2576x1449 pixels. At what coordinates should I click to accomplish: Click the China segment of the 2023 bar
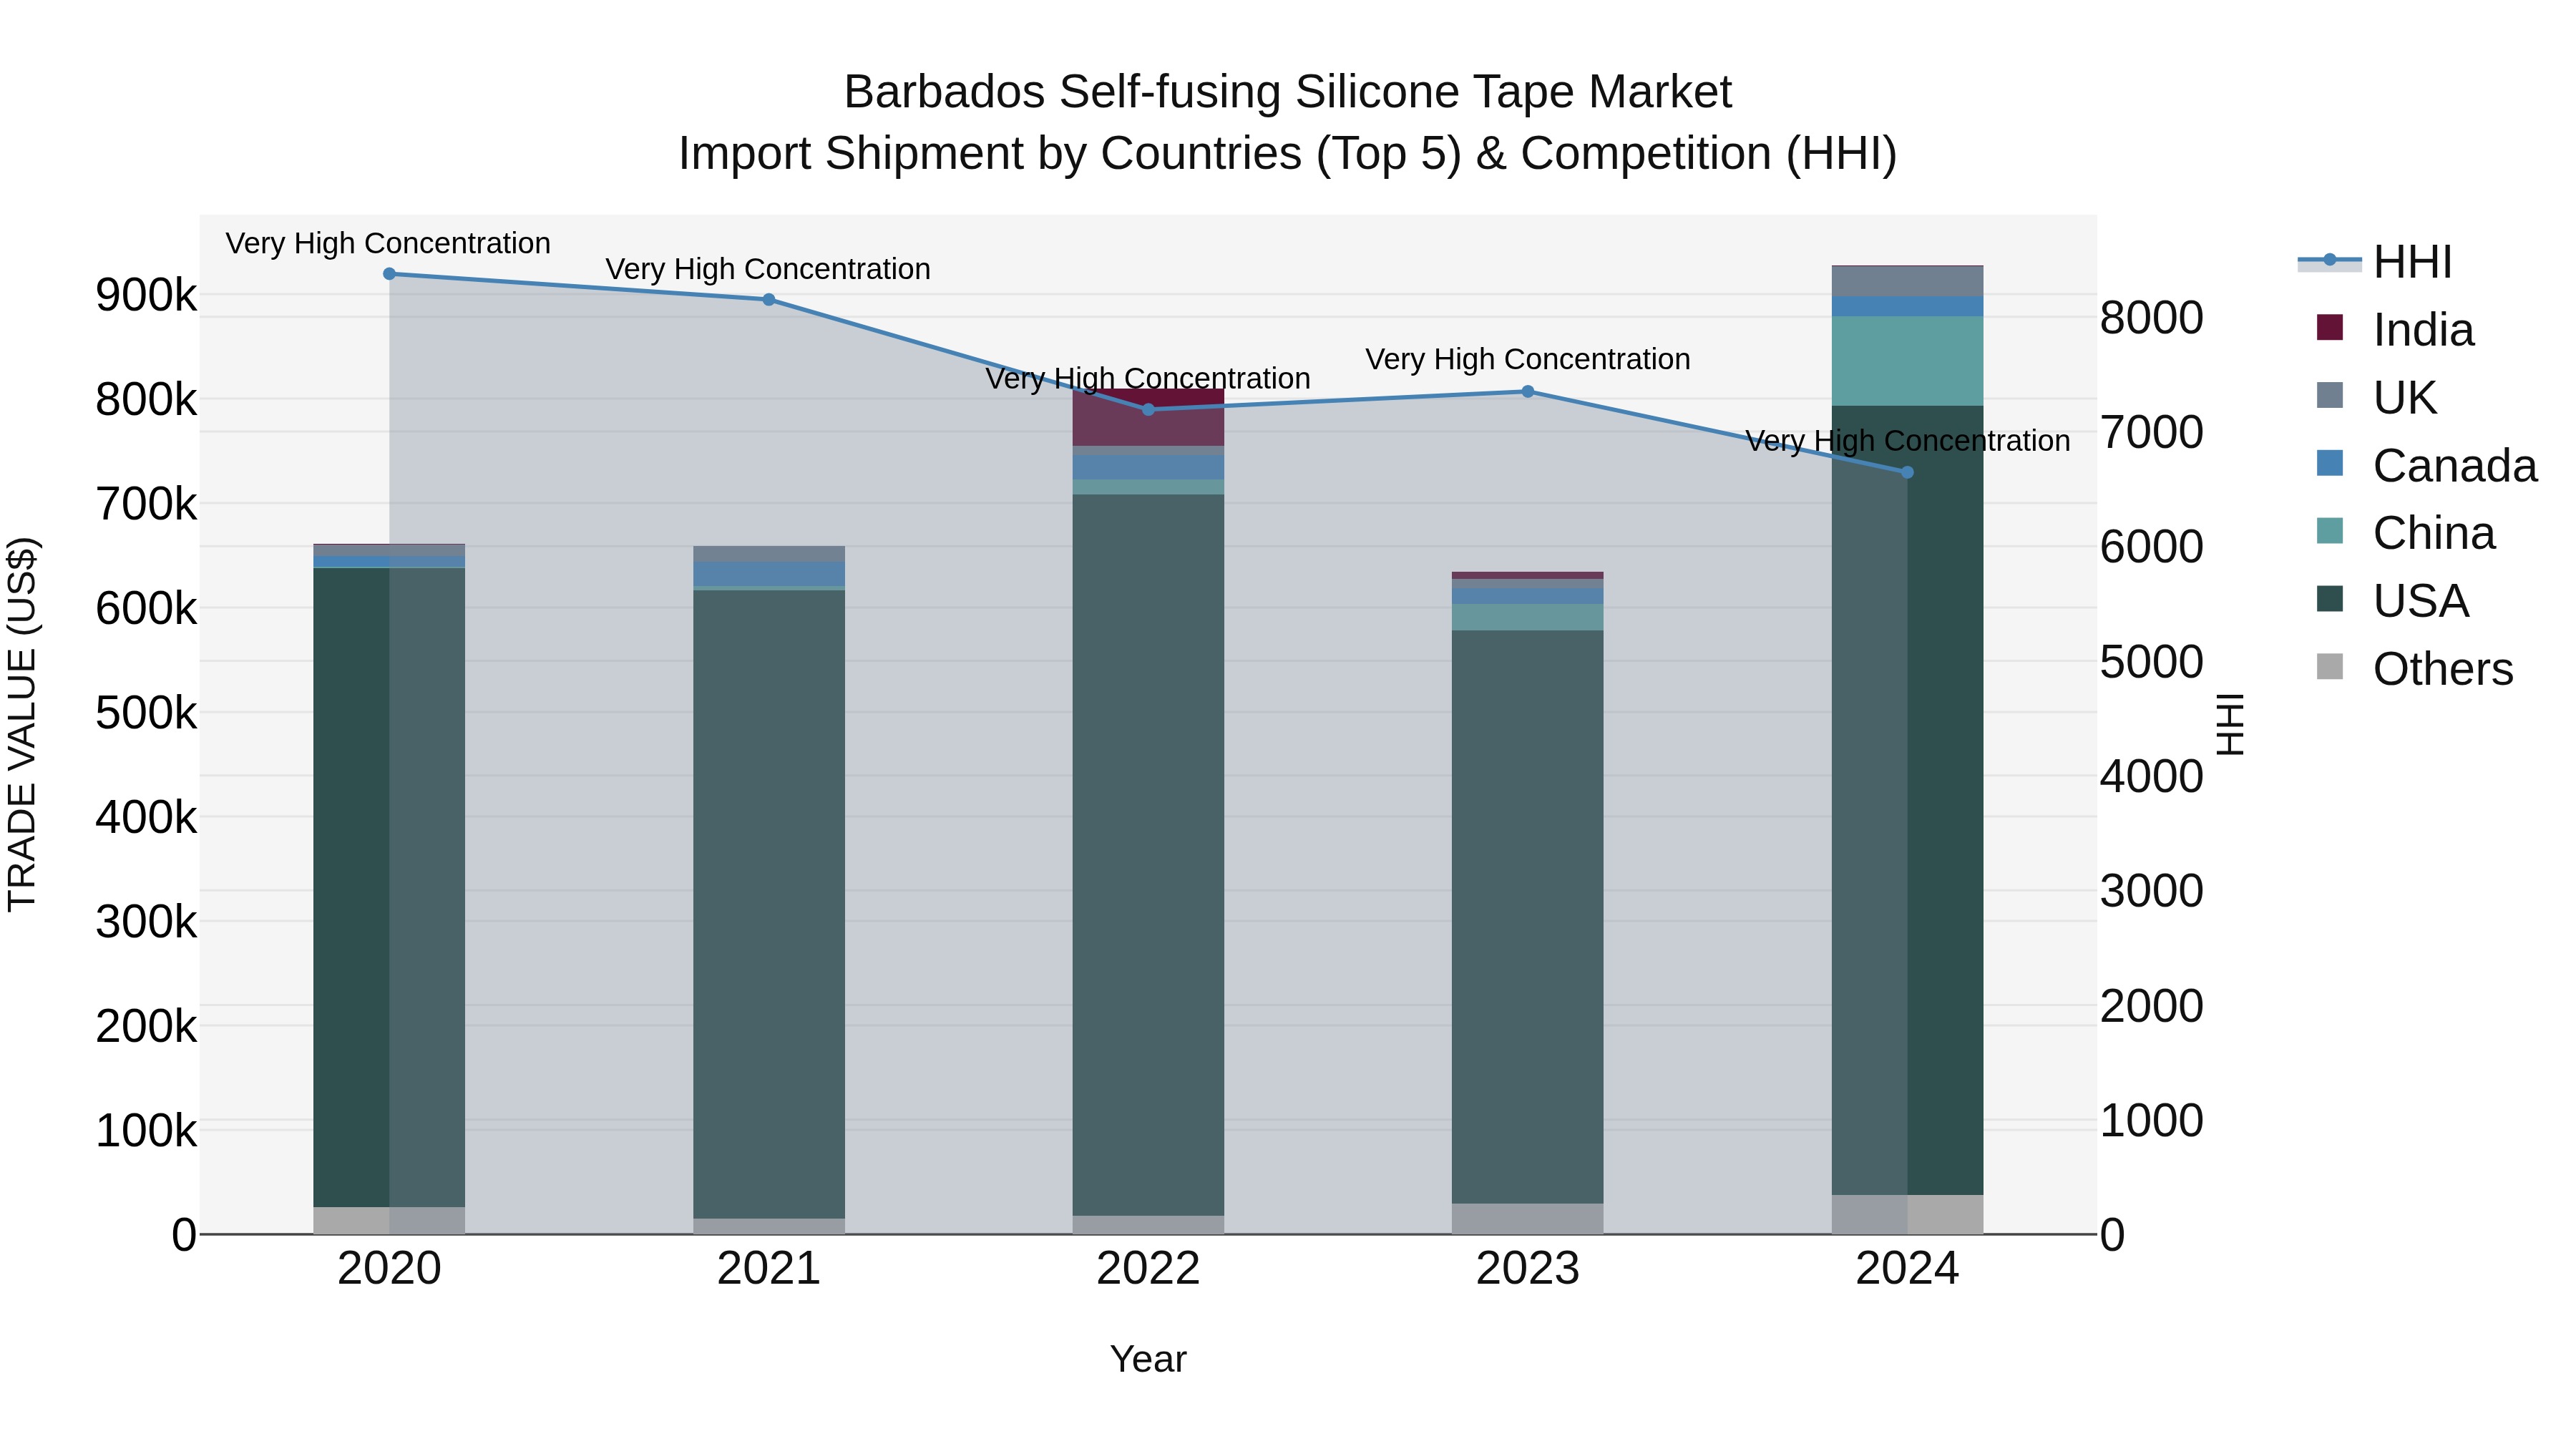point(1528,618)
